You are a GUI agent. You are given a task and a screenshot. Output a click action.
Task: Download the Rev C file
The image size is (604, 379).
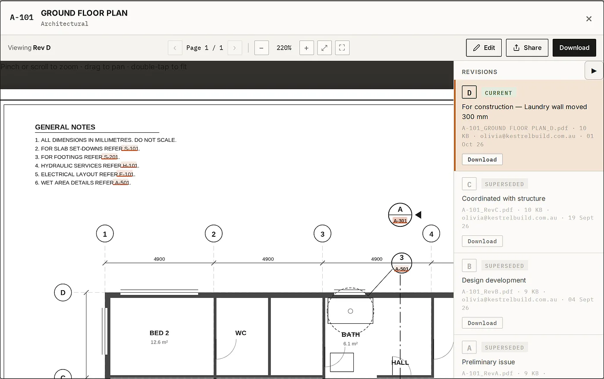point(482,241)
